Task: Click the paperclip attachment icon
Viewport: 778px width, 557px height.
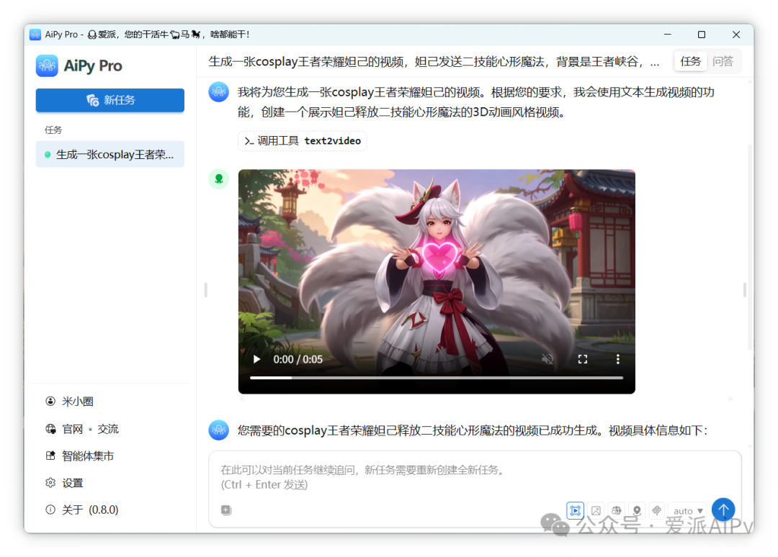Action: 656,510
